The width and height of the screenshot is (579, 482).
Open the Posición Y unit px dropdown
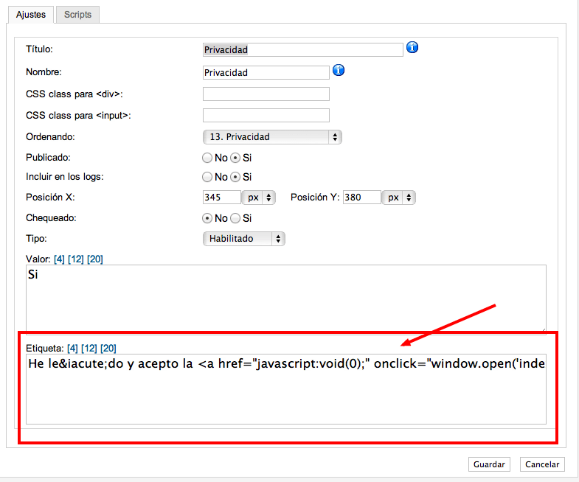(x=399, y=198)
